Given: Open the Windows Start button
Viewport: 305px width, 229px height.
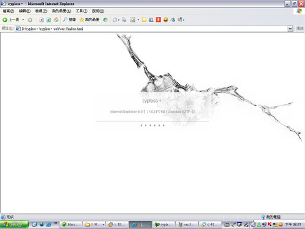Looking at the screenshot, I should 14,225.
